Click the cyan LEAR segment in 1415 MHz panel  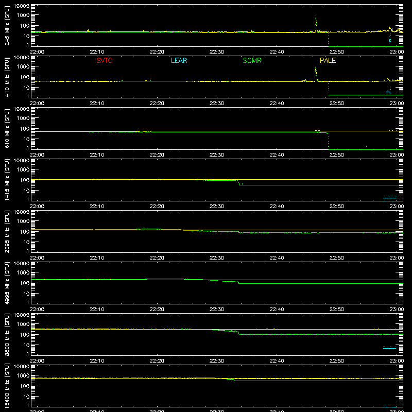[389, 197]
